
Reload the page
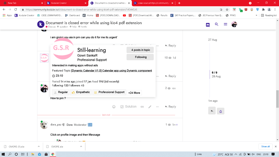click(x=16, y=9)
